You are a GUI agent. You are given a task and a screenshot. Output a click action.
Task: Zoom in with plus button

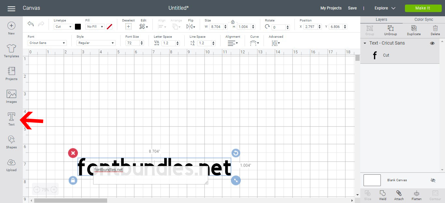click(x=54, y=189)
